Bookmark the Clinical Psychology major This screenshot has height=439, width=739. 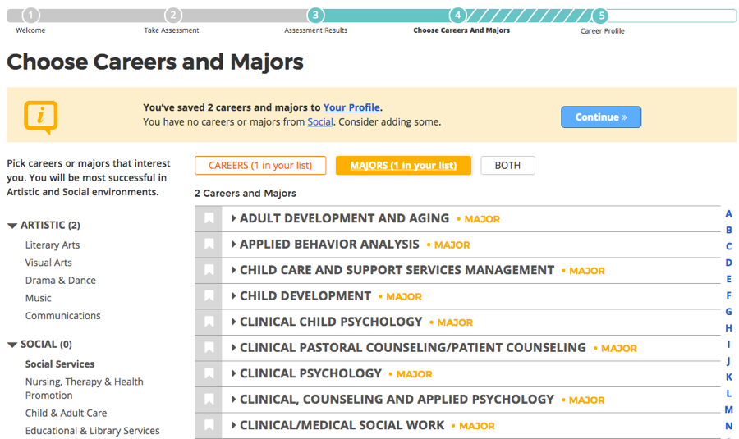tap(209, 374)
